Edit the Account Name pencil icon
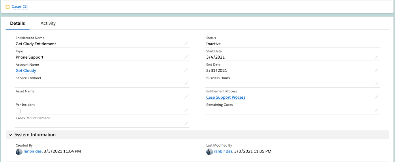This screenshot has height=162, width=395. point(186,70)
